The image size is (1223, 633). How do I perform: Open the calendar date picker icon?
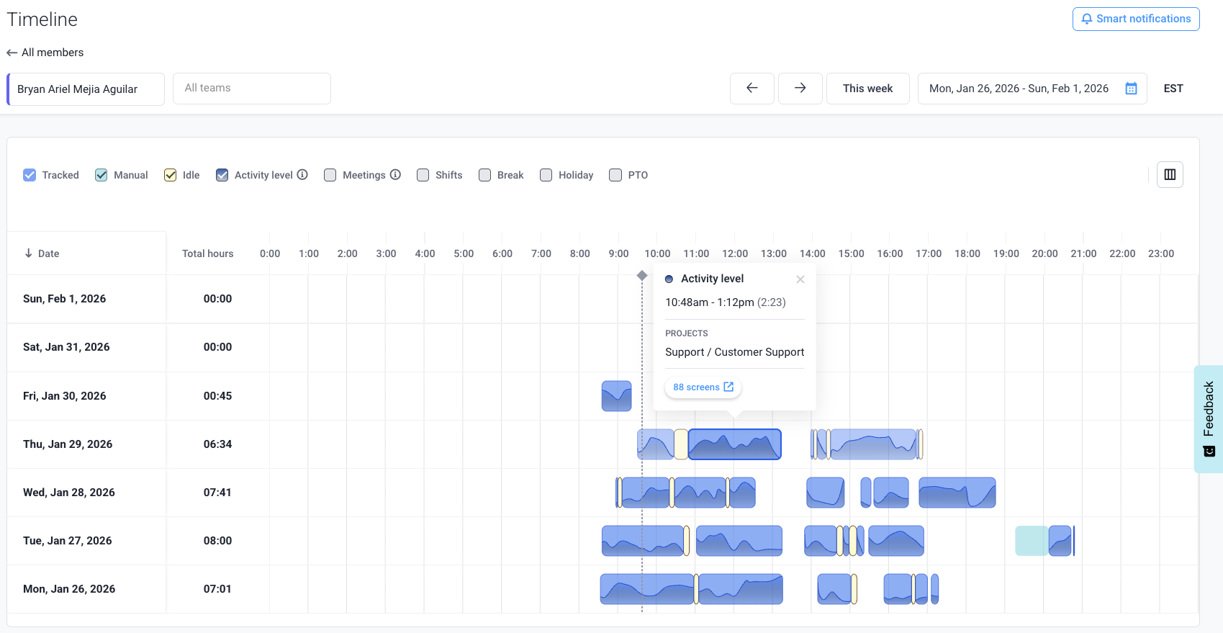pyautogui.click(x=1131, y=89)
